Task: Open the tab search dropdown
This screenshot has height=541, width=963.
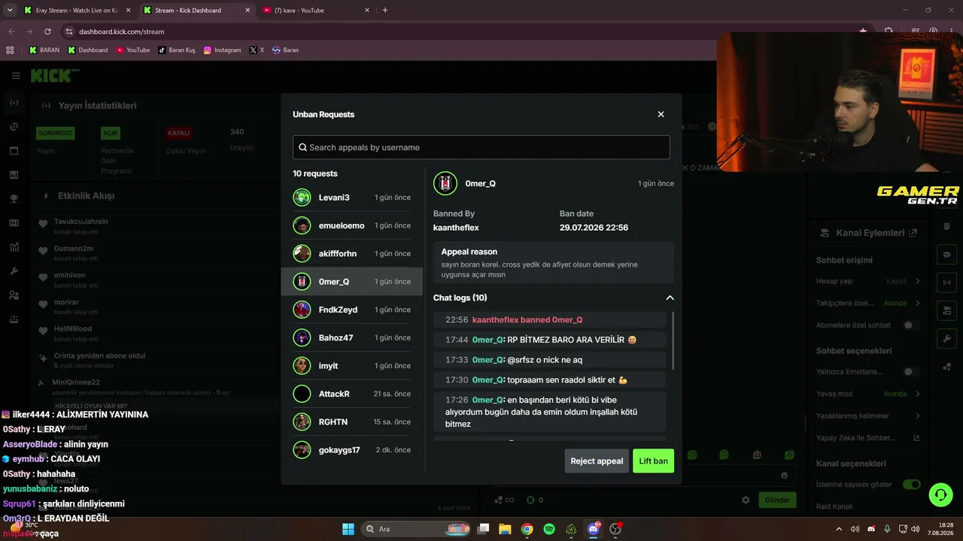Action: pyautogui.click(x=10, y=11)
